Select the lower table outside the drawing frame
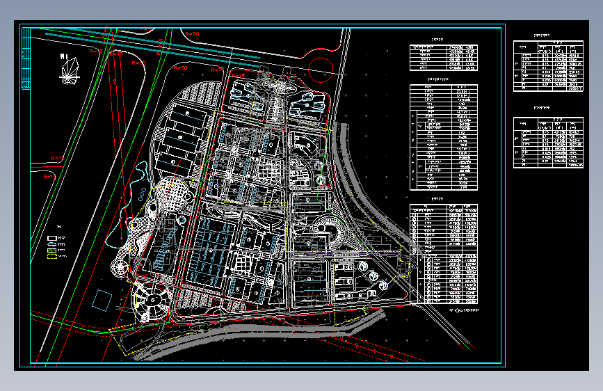The height and width of the screenshot is (391, 603). pyautogui.click(x=548, y=143)
